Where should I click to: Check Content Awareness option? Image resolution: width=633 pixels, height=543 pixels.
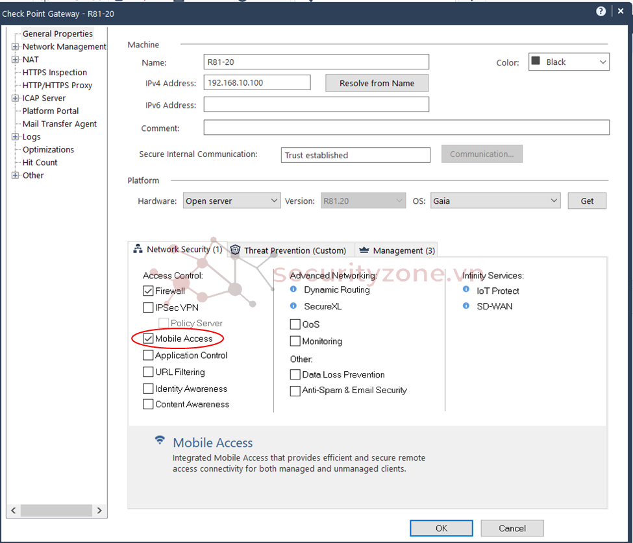pyautogui.click(x=148, y=404)
